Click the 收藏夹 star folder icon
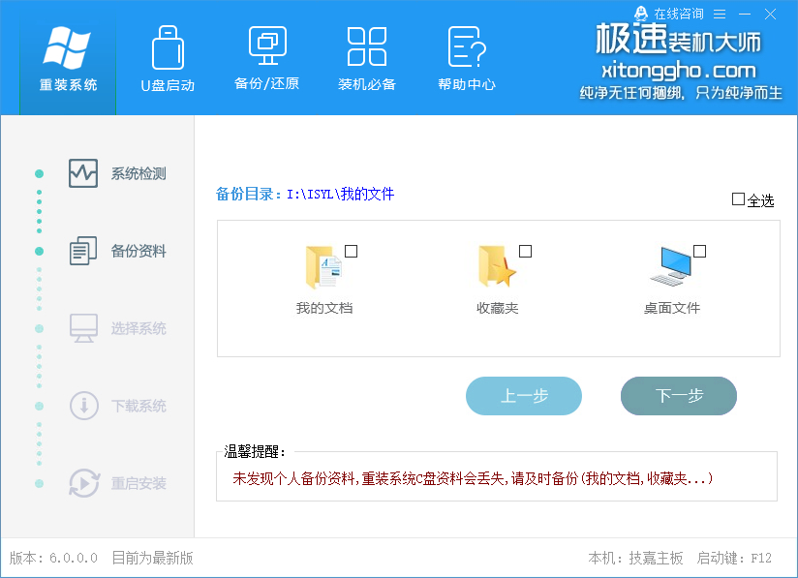The width and height of the screenshot is (798, 578). [497, 266]
